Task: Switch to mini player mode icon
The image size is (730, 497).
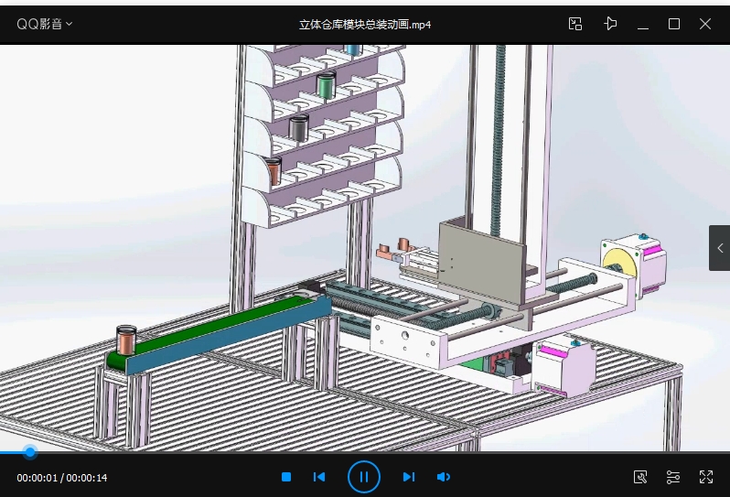Action: tap(575, 24)
